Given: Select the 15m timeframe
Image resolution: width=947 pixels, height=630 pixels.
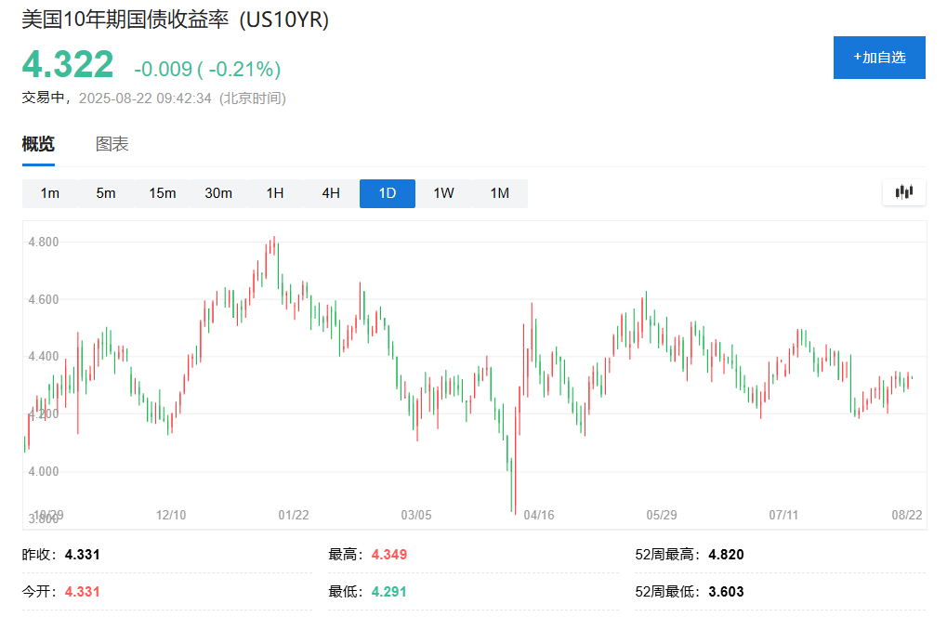Looking at the screenshot, I should pos(162,193).
